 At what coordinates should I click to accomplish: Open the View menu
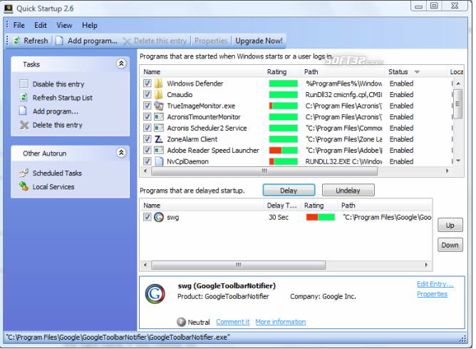tap(64, 25)
